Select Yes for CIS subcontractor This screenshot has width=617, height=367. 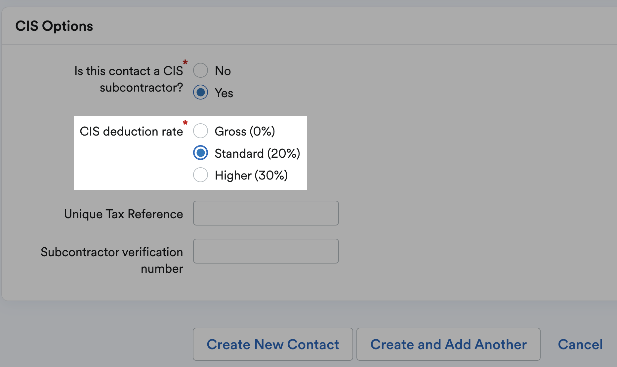[200, 92]
